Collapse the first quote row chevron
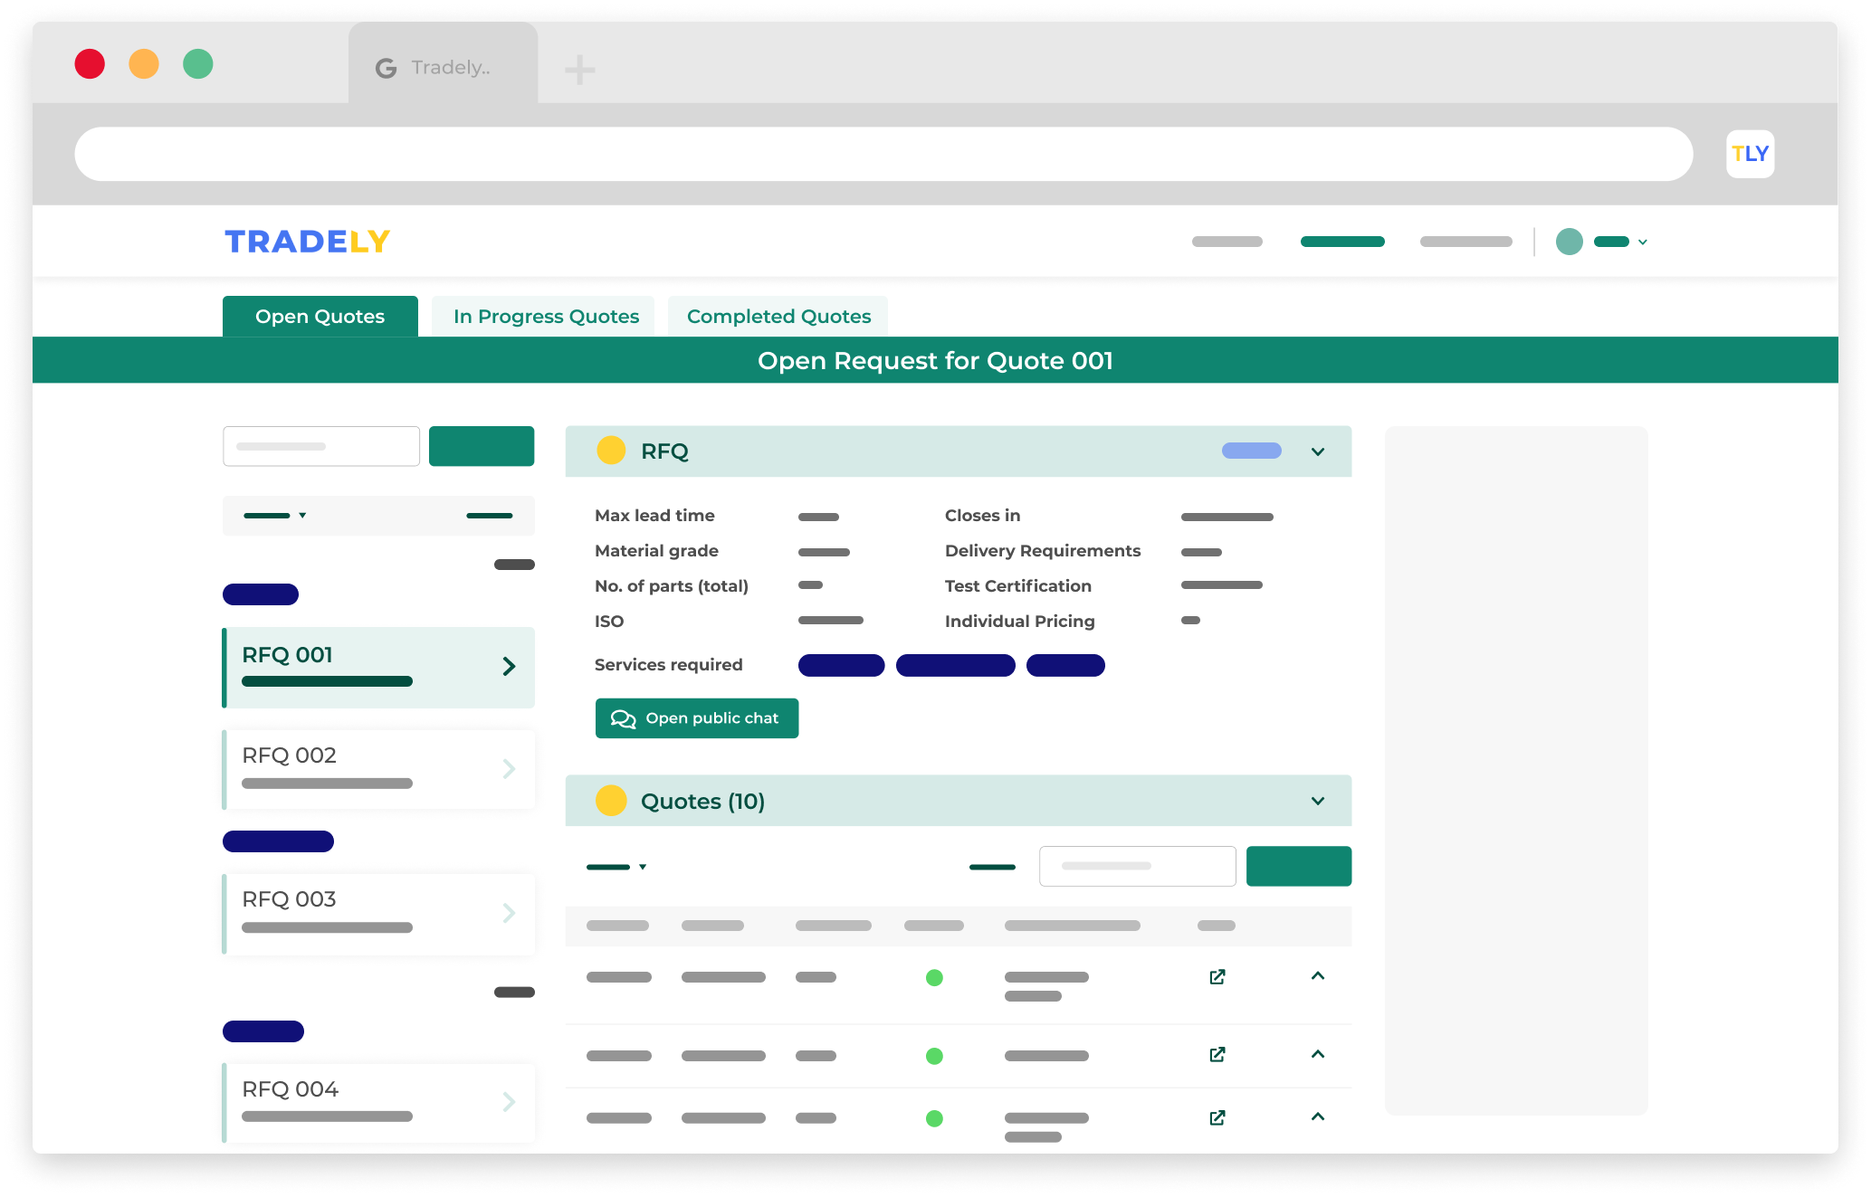1871x1197 pixels. point(1317,976)
